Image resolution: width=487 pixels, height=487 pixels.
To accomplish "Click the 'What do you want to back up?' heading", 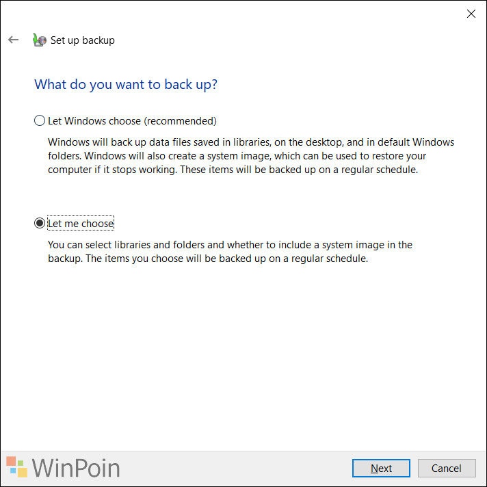I will (x=126, y=85).
